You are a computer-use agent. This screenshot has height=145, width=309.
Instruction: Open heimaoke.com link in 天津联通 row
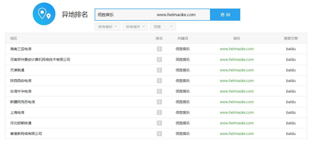pos(237,70)
